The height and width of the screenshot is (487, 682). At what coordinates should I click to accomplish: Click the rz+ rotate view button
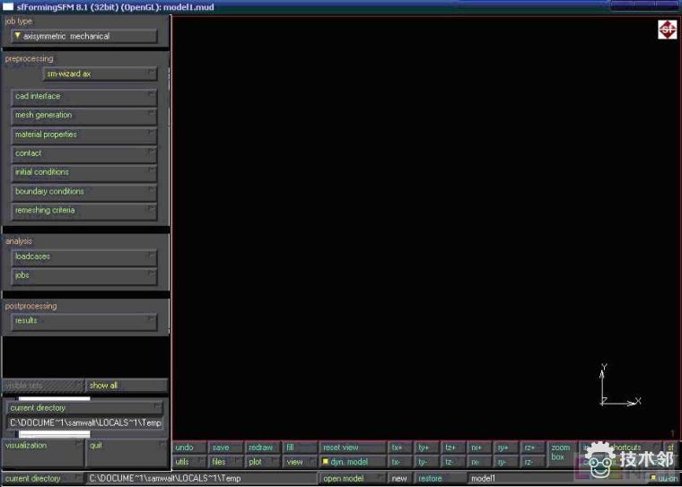click(532, 448)
